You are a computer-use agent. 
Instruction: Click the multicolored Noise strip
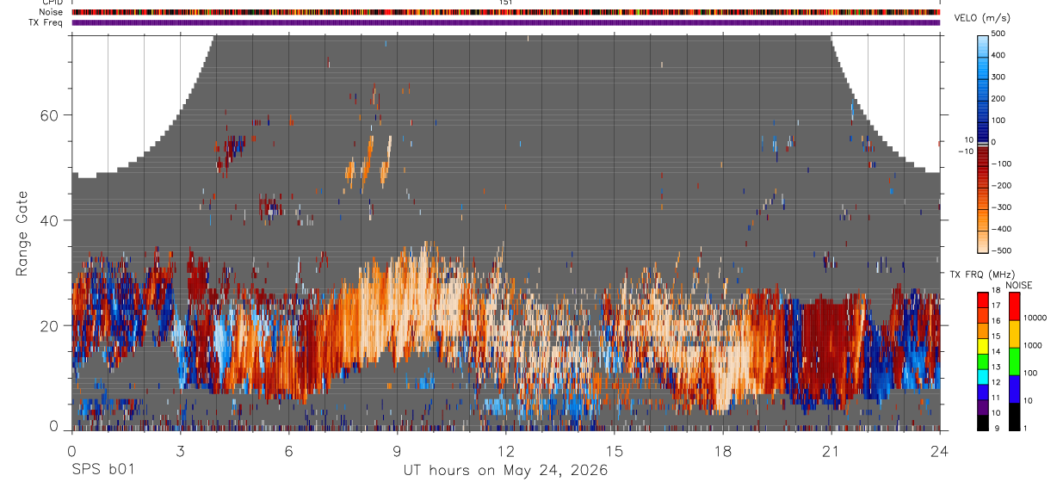(506, 12)
